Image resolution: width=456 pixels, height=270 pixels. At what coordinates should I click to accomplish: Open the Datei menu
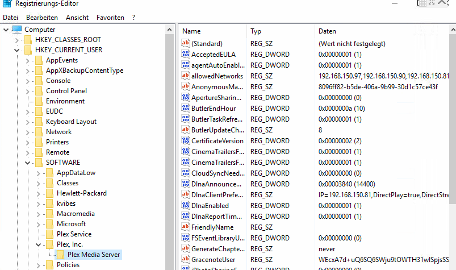click(x=10, y=18)
